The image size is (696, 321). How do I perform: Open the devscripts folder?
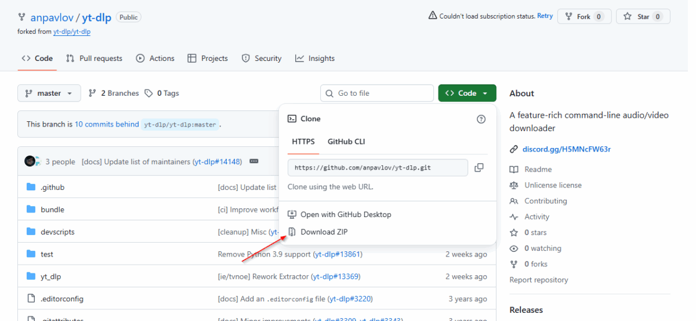coord(57,232)
